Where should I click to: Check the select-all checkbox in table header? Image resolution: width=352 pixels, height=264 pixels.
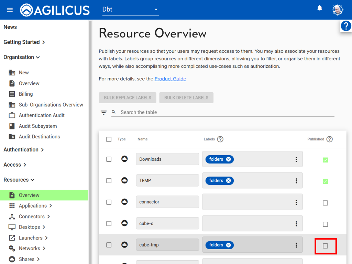click(109, 139)
